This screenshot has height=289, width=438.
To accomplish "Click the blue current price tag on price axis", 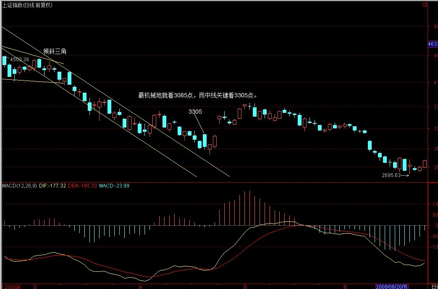I will coord(432,44).
